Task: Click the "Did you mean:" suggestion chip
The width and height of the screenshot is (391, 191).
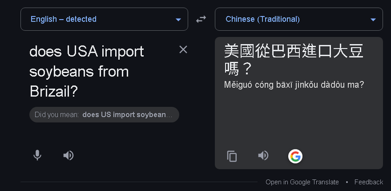Action: tap(104, 115)
